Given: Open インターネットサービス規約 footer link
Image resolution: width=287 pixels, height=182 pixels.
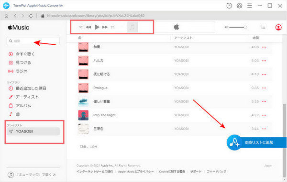Looking at the screenshot, I should pos(95,172).
